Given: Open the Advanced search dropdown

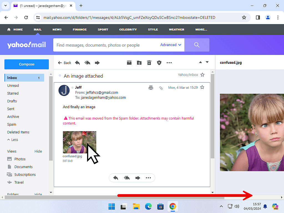Looking at the screenshot, I should pos(171,45).
